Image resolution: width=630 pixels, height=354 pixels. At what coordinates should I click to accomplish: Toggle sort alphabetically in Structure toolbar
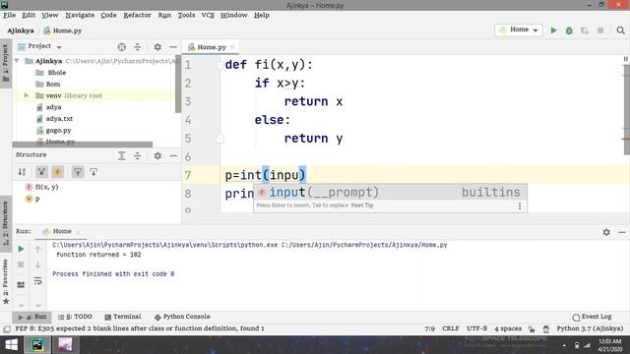(22, 172)
